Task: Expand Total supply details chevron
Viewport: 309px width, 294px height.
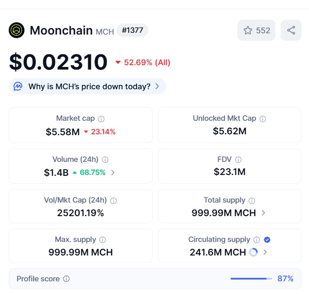Action: [263, 213]
